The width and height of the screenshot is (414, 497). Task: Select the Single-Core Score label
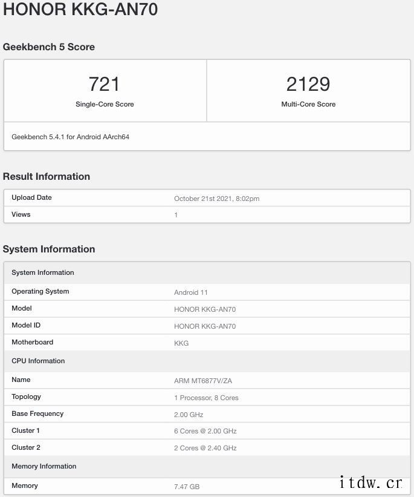(105, 104)
